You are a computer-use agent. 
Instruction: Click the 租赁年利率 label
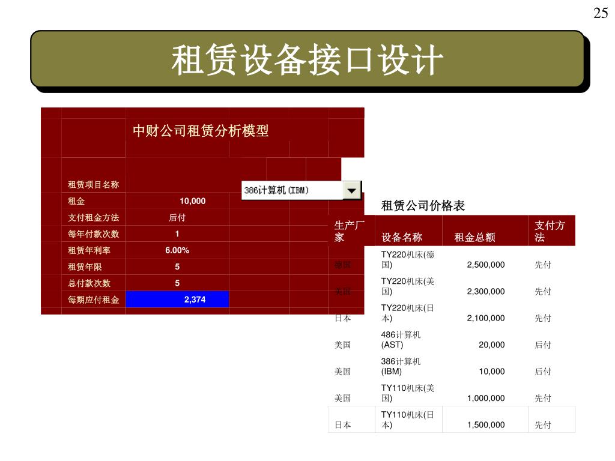(x=89, y=250)
